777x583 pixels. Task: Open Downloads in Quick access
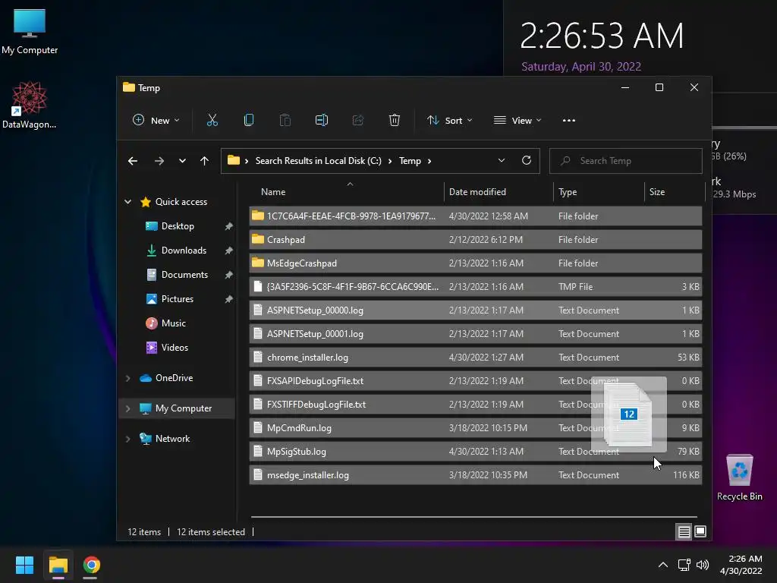(x=184, y=251)
